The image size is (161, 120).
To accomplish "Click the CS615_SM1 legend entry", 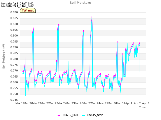I will (x=68, y=115).
